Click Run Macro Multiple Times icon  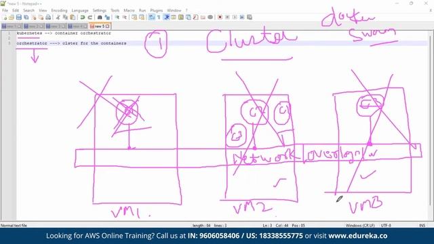(x=242, y=18)
